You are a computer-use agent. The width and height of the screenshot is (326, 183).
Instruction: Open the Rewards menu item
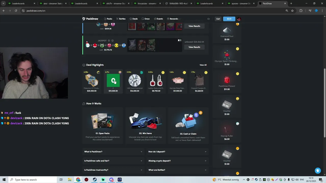tap(172, 19)
